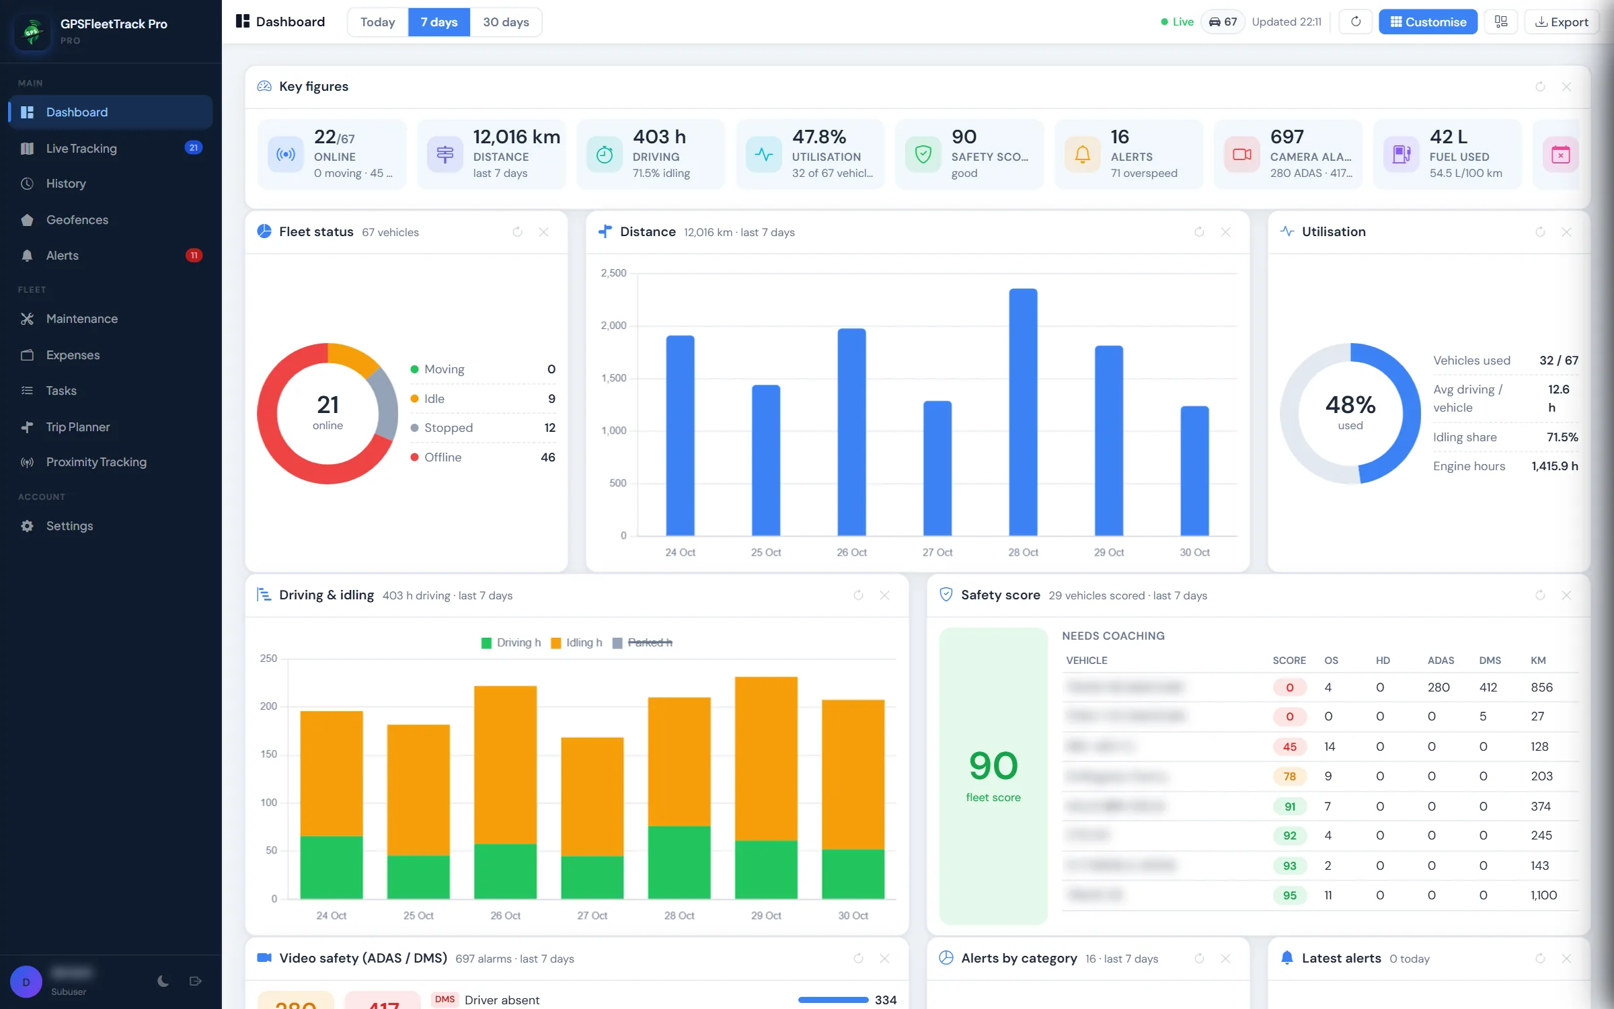Enable the Parked h legend series
The image size is (1614, 1009).
click(642, 643)
